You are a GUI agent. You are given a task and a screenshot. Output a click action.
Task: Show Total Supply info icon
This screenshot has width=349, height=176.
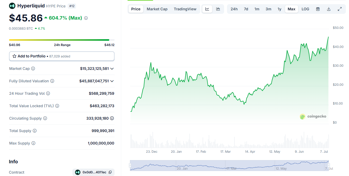point(35,131)
